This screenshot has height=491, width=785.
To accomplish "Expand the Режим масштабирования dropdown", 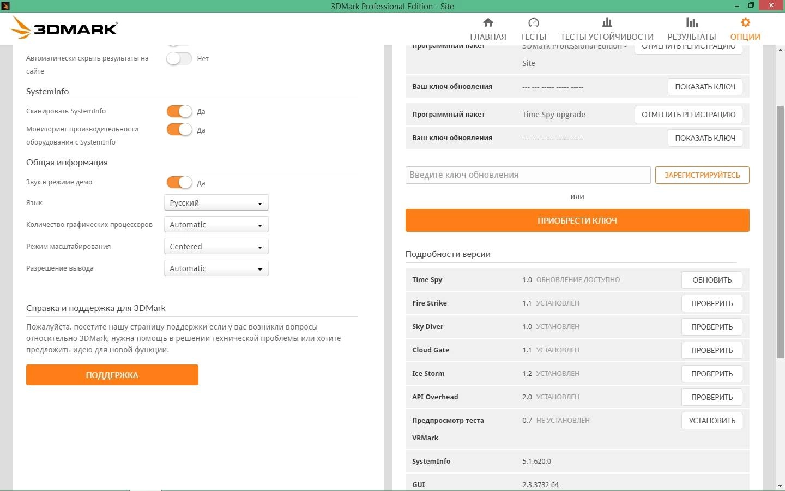I will (216, 247).
